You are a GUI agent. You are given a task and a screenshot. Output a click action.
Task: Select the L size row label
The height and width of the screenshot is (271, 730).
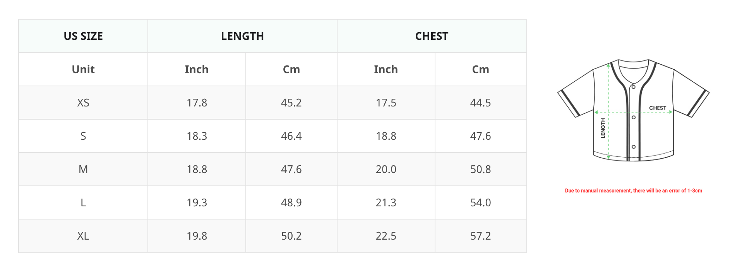pyautogui.click(x=83, y=202)
